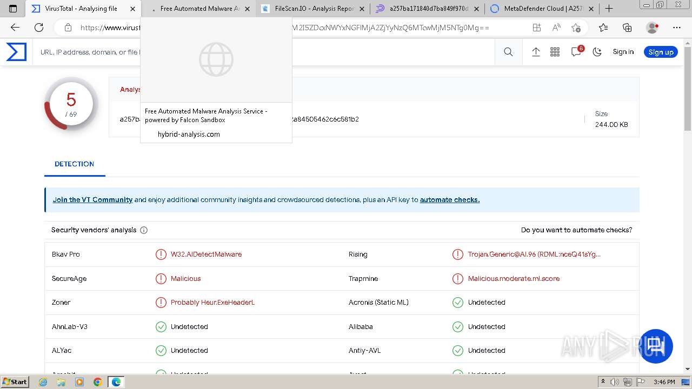Add this page to favorites star
The height and width of the screenshot is (389, 692).
pos(576,28)
